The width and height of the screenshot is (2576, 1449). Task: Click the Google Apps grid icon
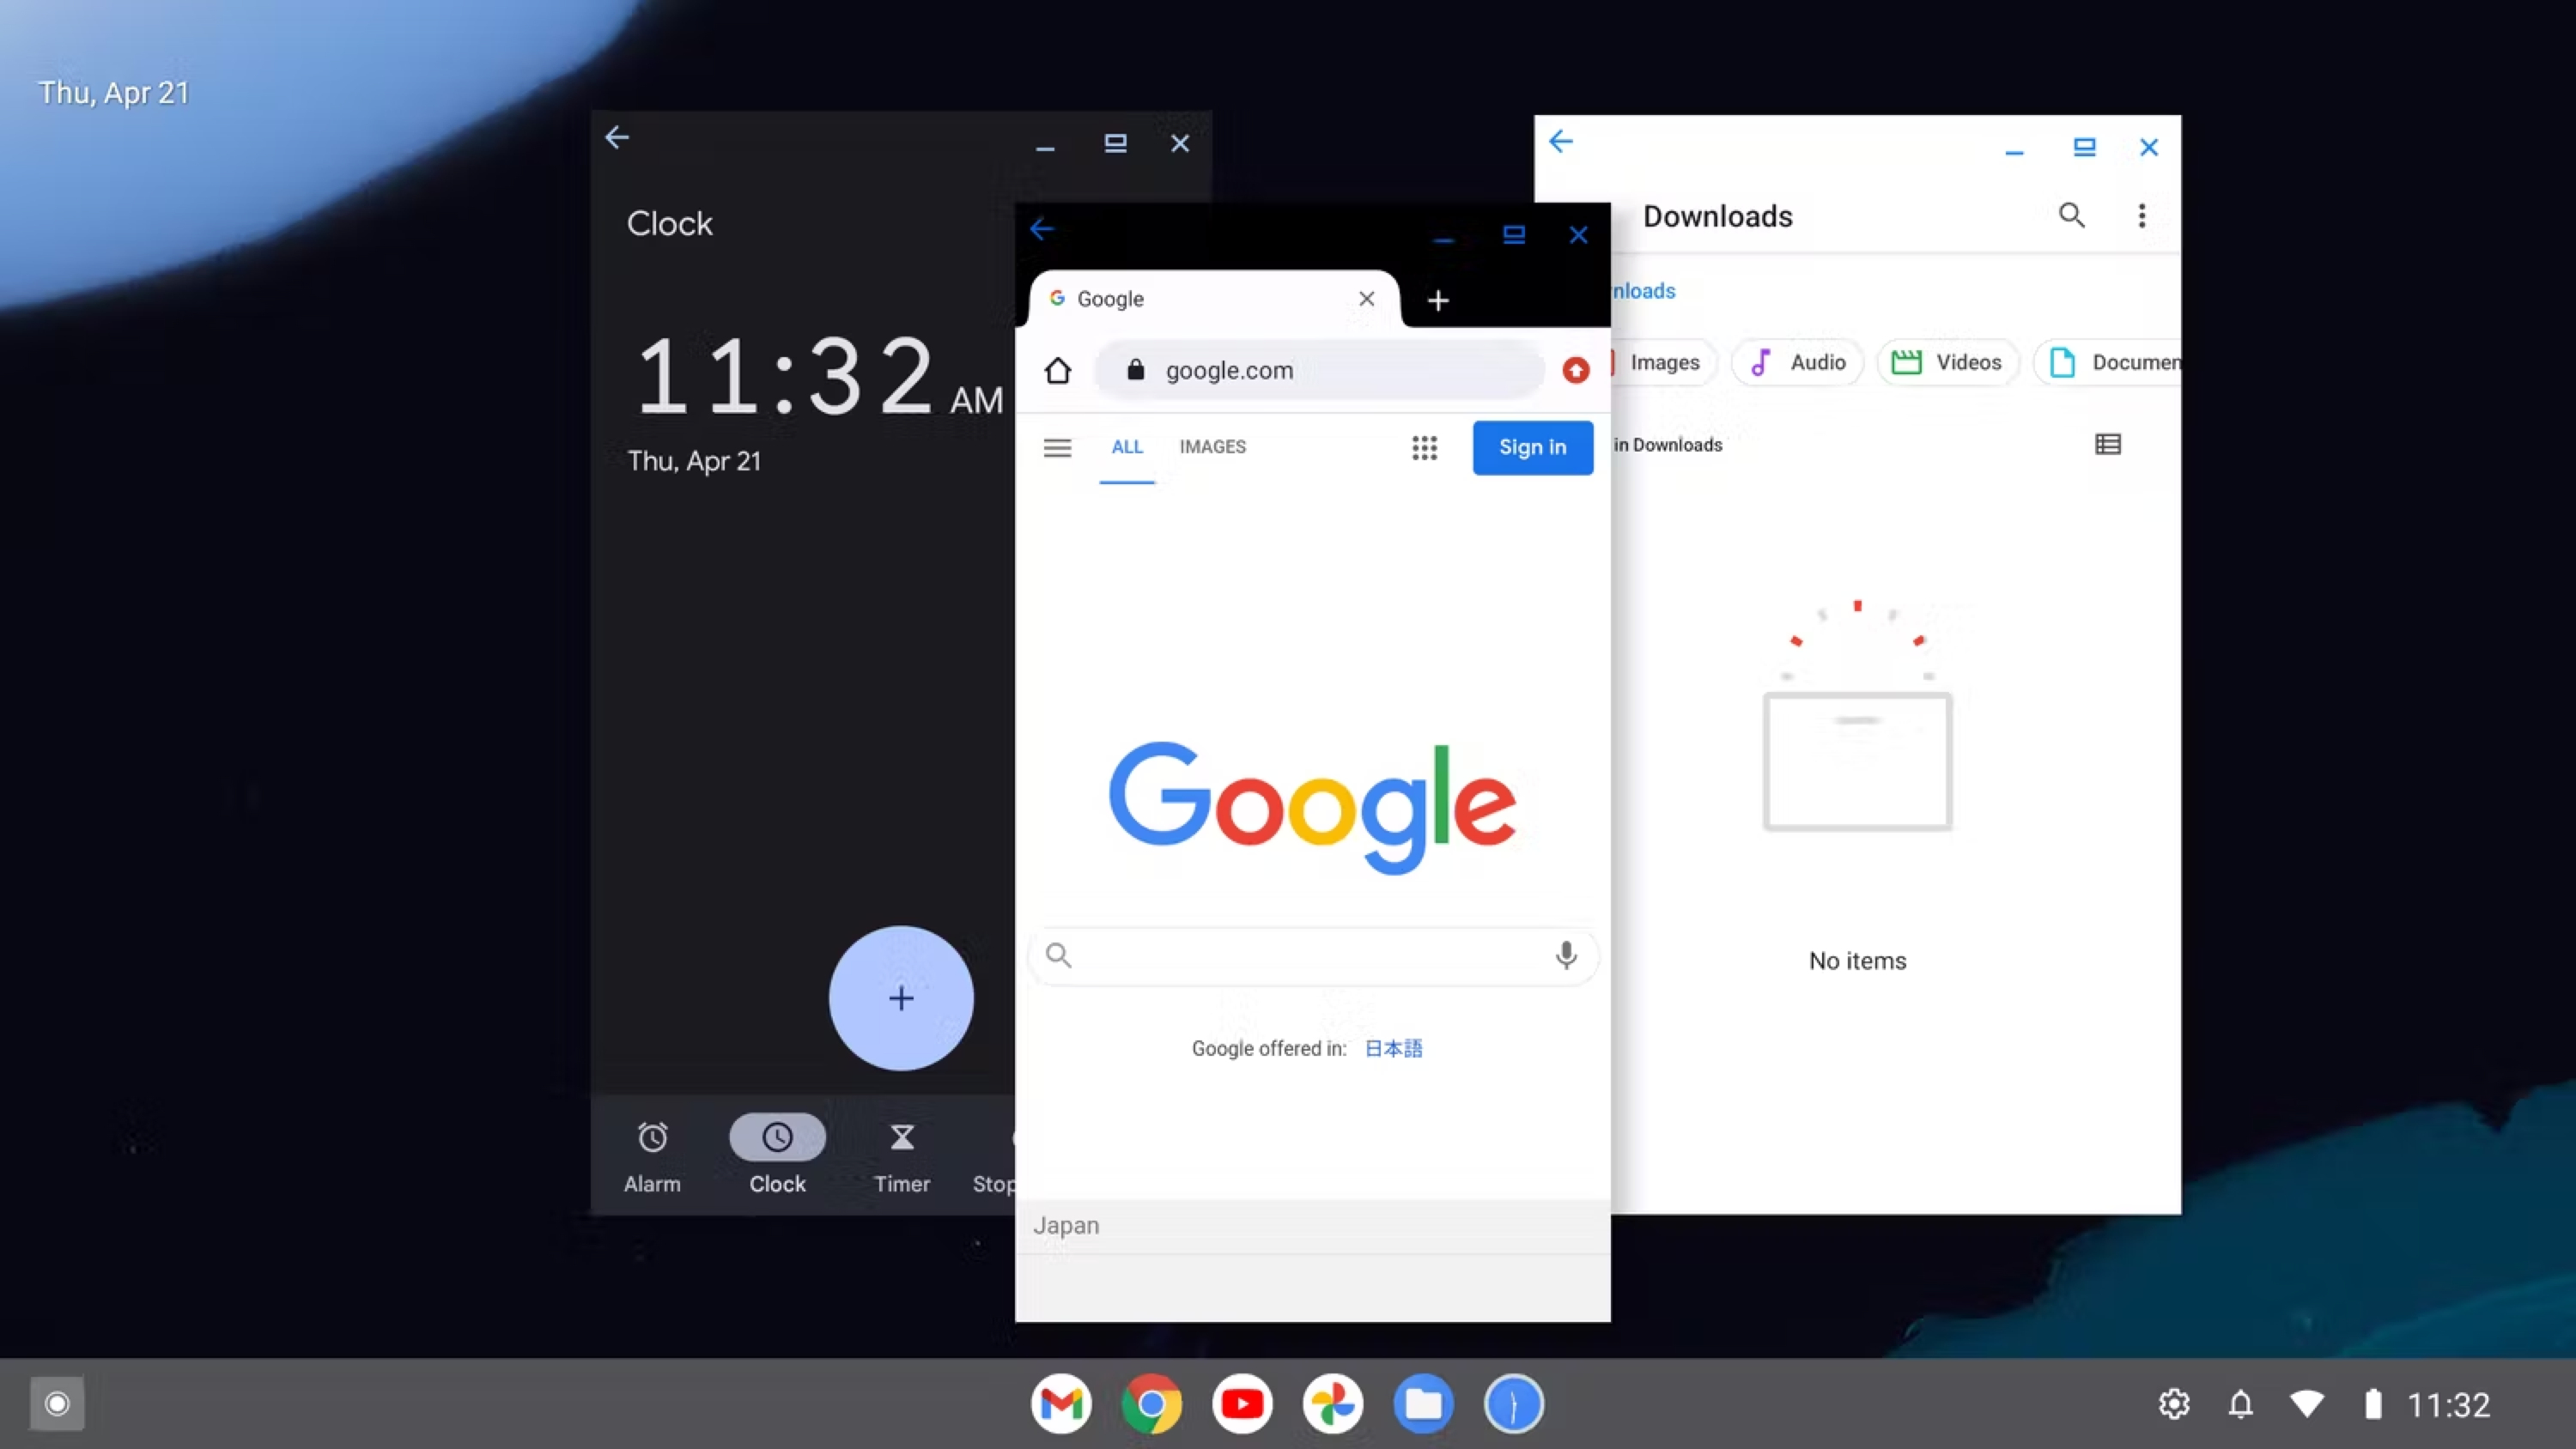(1426, 446)
